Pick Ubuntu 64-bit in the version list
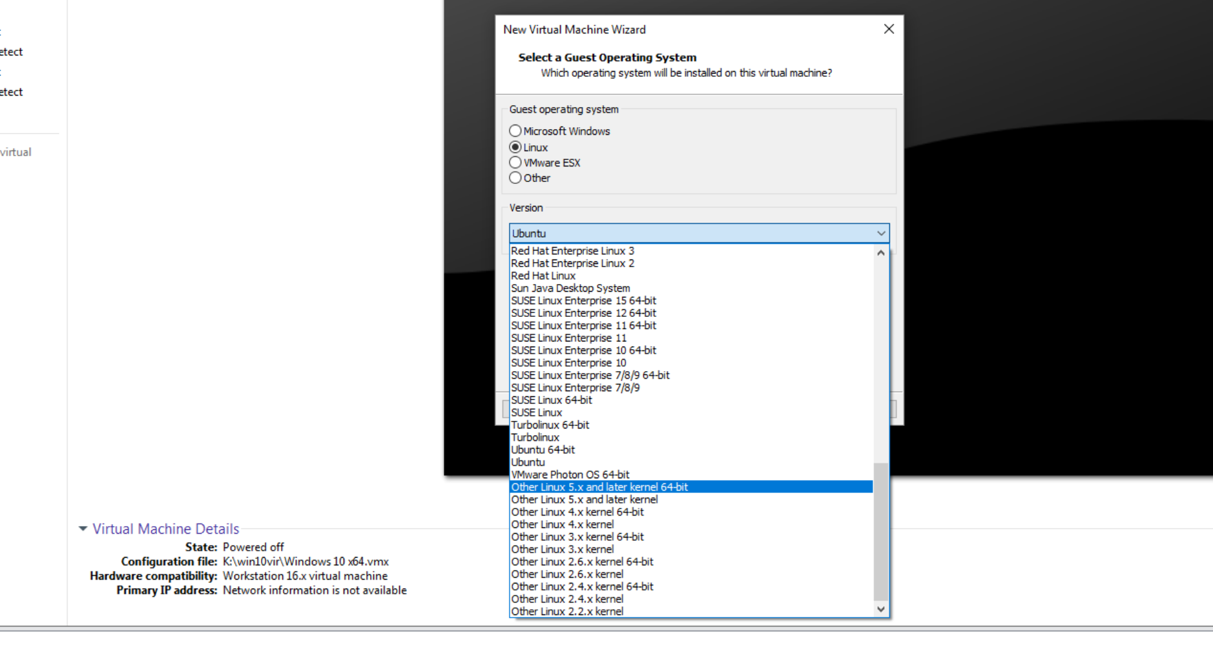Image resolution: width=1213 pixels, height=648 pixels. (x=691, y=450)
